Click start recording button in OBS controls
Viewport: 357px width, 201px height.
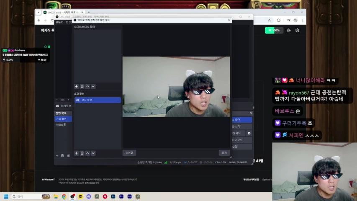pos(242,126)
